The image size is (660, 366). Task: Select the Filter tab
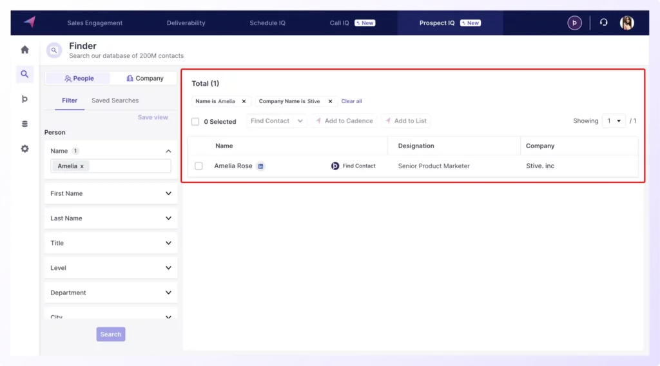tap(70, 101)
